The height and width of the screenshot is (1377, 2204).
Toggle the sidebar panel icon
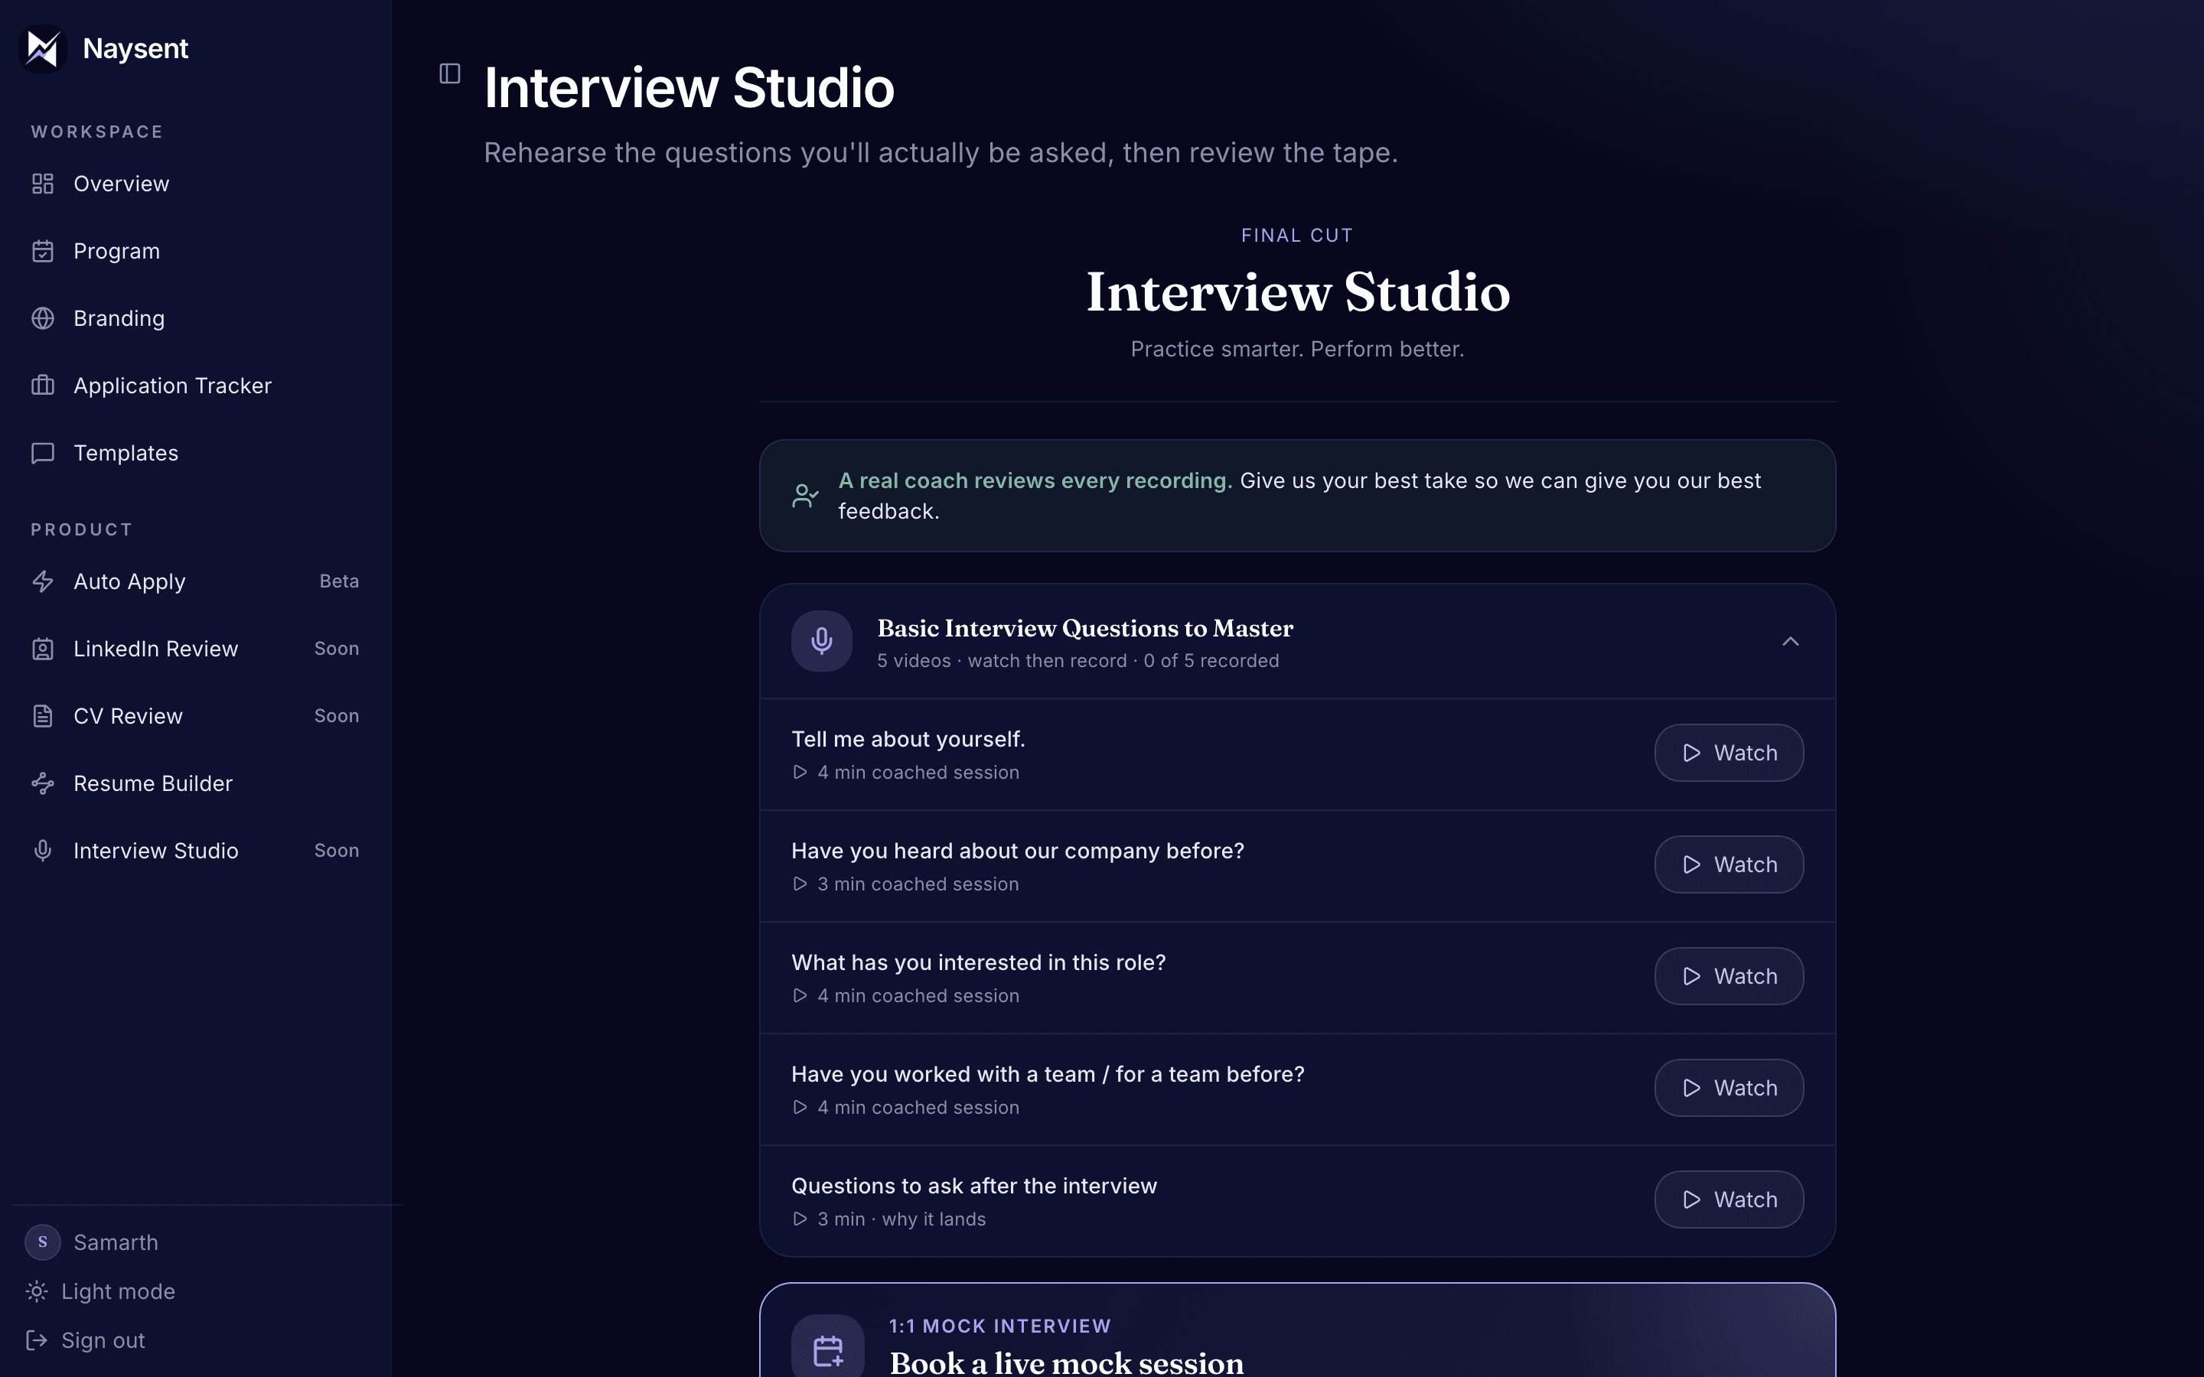pyautogui.click(x=450, y=73)
